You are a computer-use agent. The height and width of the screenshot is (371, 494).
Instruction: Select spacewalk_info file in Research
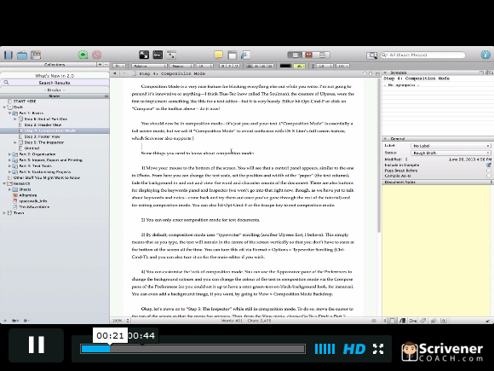33,201
